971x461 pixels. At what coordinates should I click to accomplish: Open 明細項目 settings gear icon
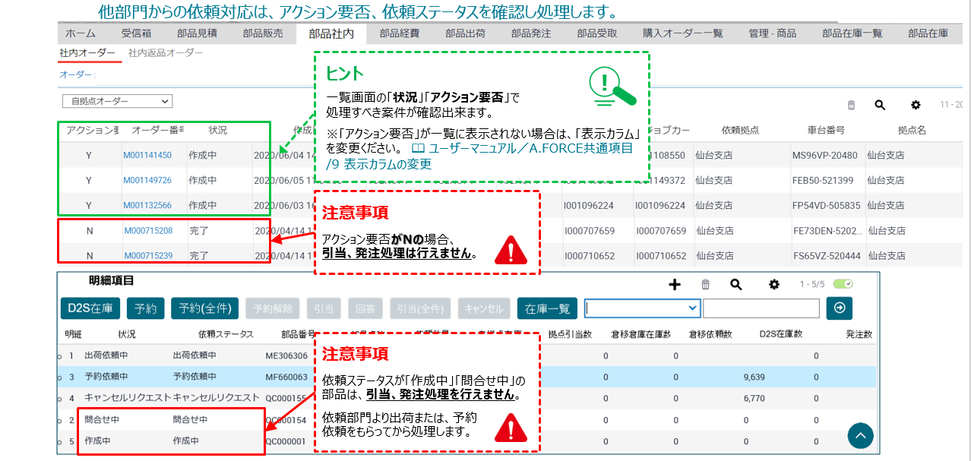774,284
